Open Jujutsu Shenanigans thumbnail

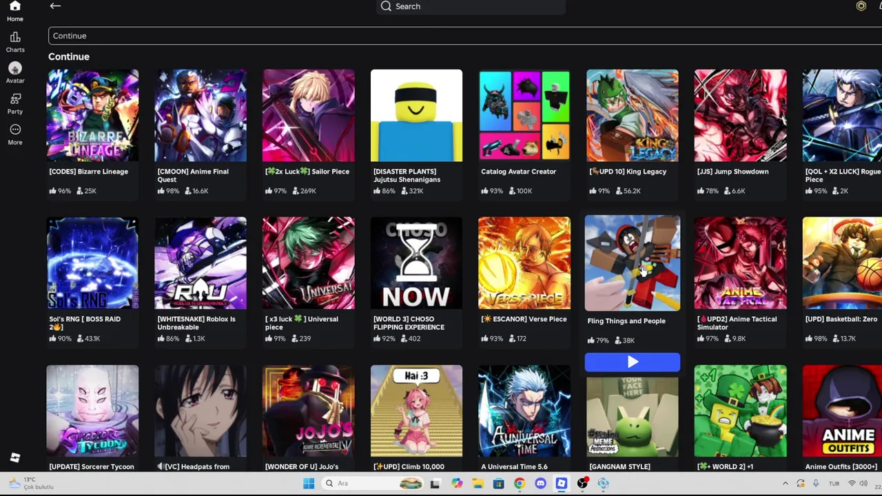point(416,116)
